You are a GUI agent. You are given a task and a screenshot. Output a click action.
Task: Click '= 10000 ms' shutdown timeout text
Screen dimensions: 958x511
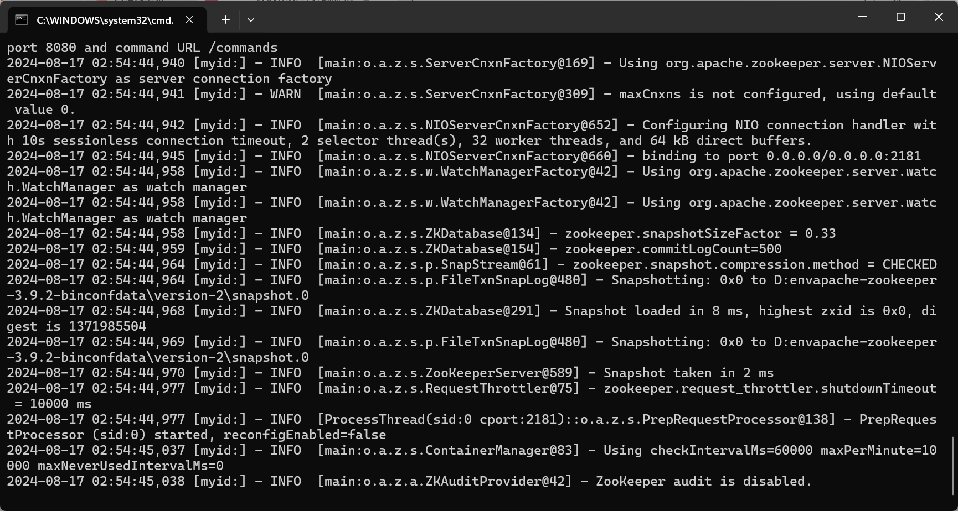pos(53,404)
